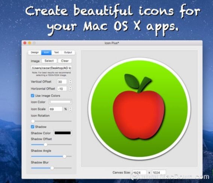
Task: Toggle the Use Image Colors checkbox
Action: coord(33,96)
